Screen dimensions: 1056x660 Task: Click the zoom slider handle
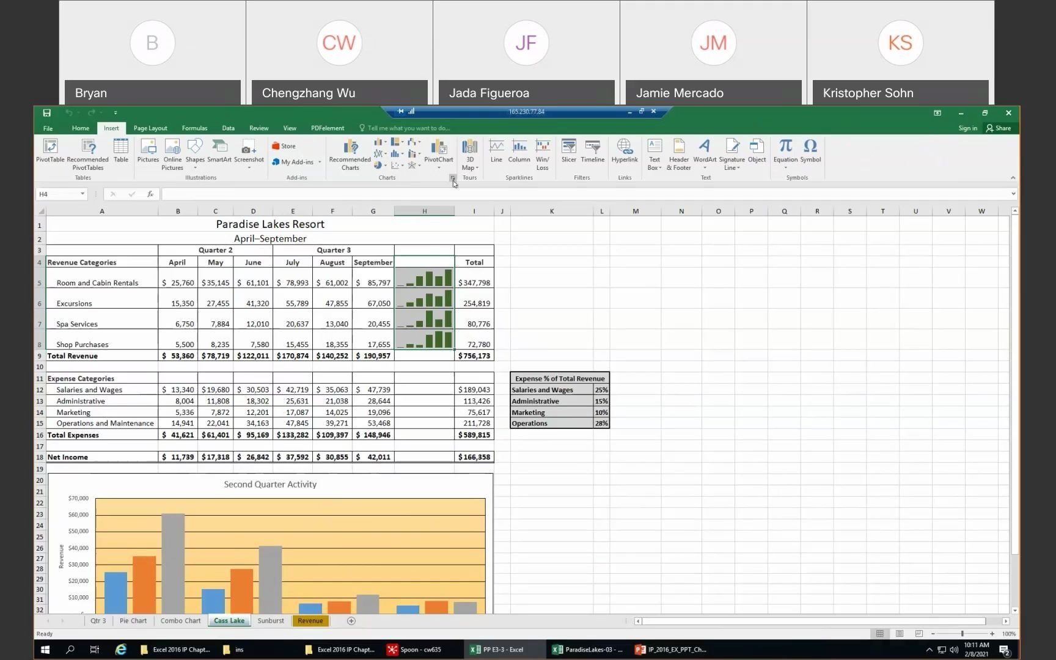click(x=962, y=634)
